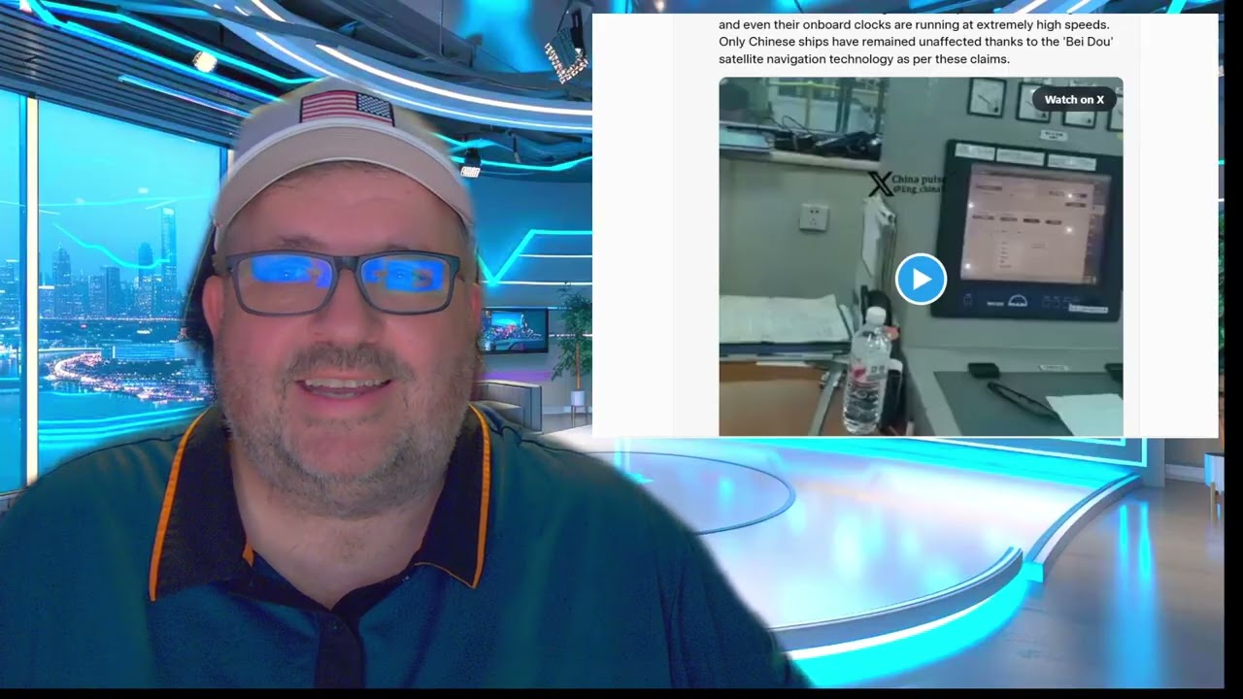This screenshot has width=1243, height=699.
Task: Open the "Watch on X" link
Action: tap(1074, 99)
